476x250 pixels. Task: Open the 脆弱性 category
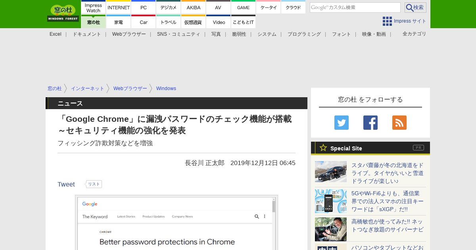[x=239, y=34]
